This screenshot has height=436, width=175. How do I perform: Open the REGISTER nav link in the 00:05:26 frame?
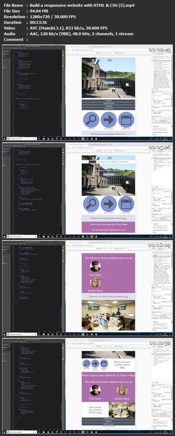(114, 162)
